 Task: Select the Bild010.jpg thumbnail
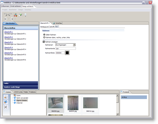[x=90, y=104]
